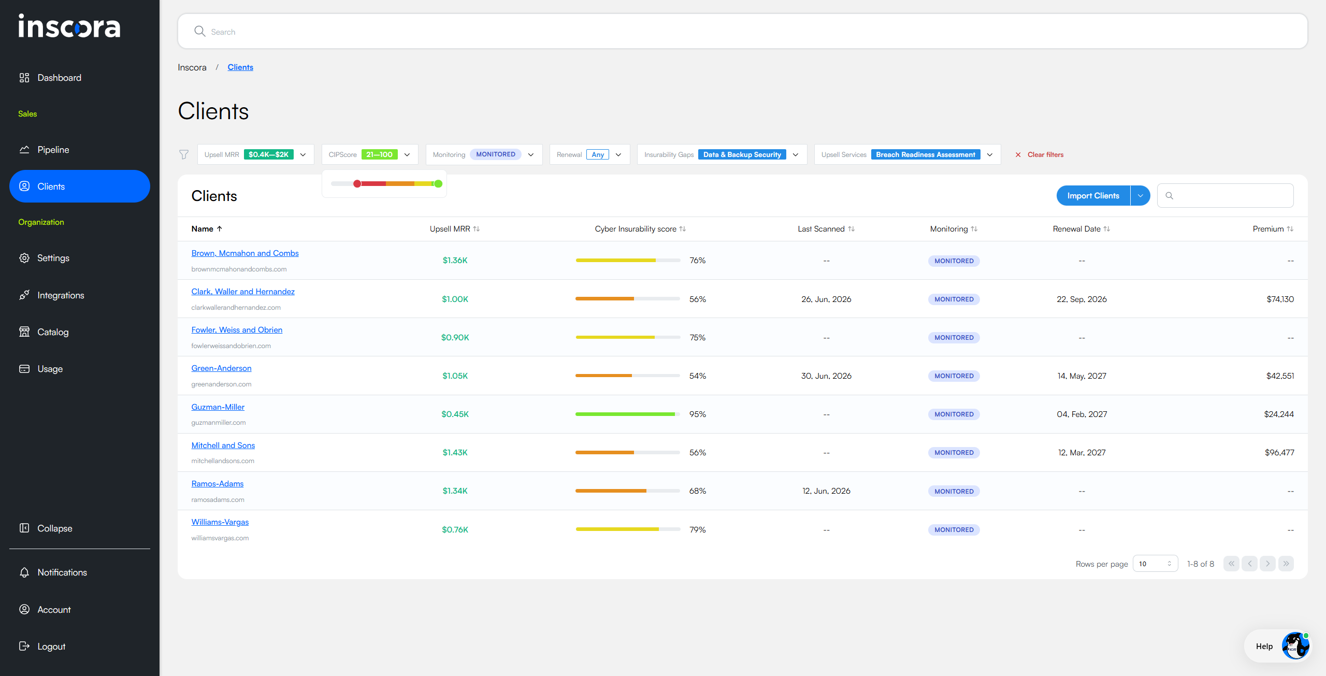Click the red CIPScore slider handle
The width and height of the screenshot is (1326, 676).
coord(357,184)
